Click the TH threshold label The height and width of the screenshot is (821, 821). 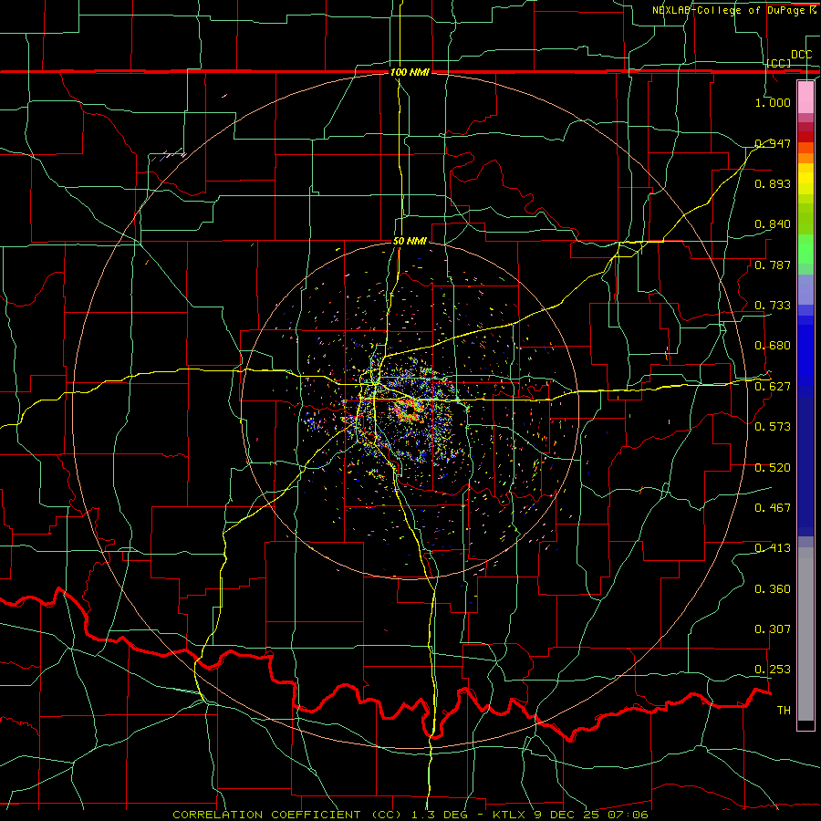(x=784, y=711)
